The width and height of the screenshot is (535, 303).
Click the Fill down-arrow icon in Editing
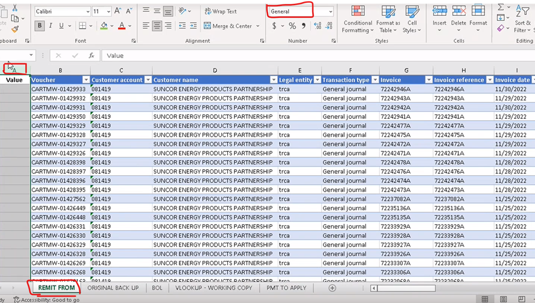coord(500,18)
